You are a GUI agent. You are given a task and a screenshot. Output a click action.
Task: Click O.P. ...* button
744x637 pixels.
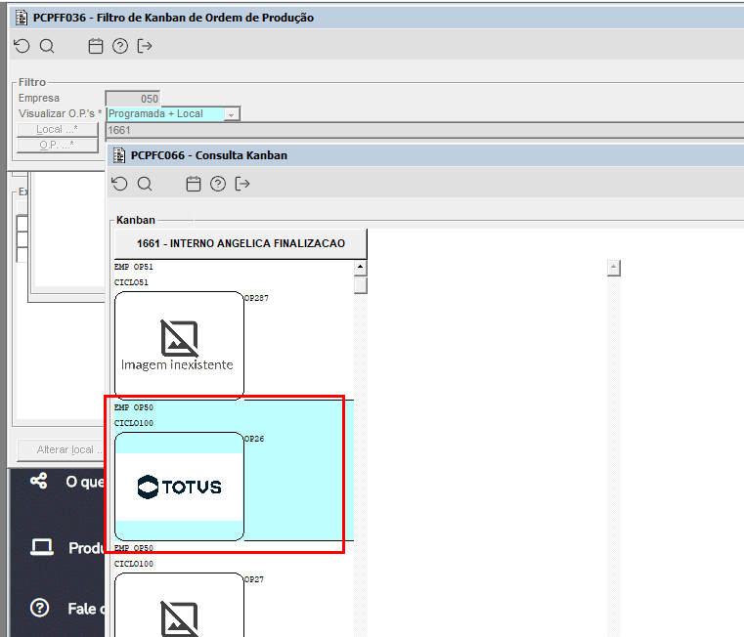(58, 146)
